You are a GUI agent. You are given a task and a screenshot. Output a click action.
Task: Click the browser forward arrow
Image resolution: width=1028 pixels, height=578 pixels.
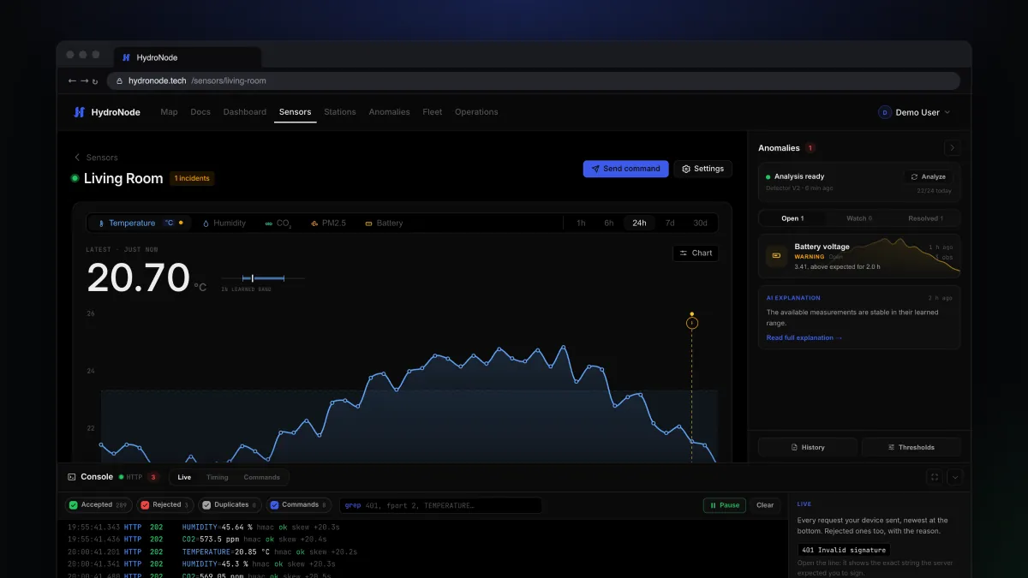[83, 80]
